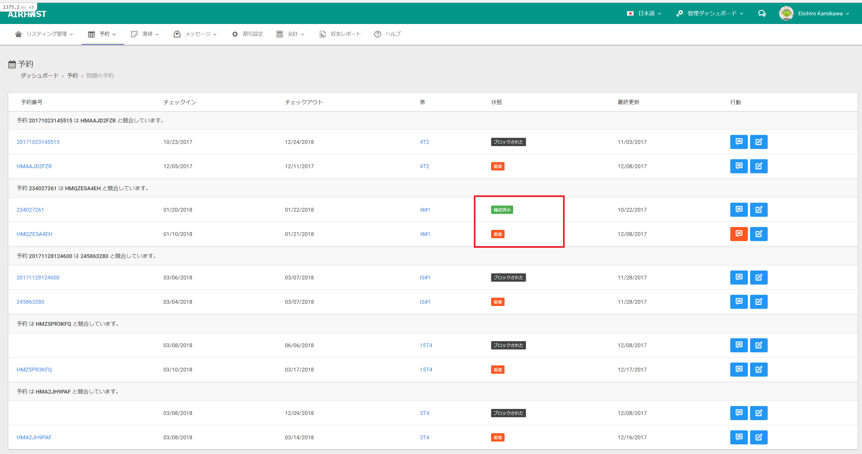Click the user avatar image
Screen dimensions: 862x454
point(786,13)
